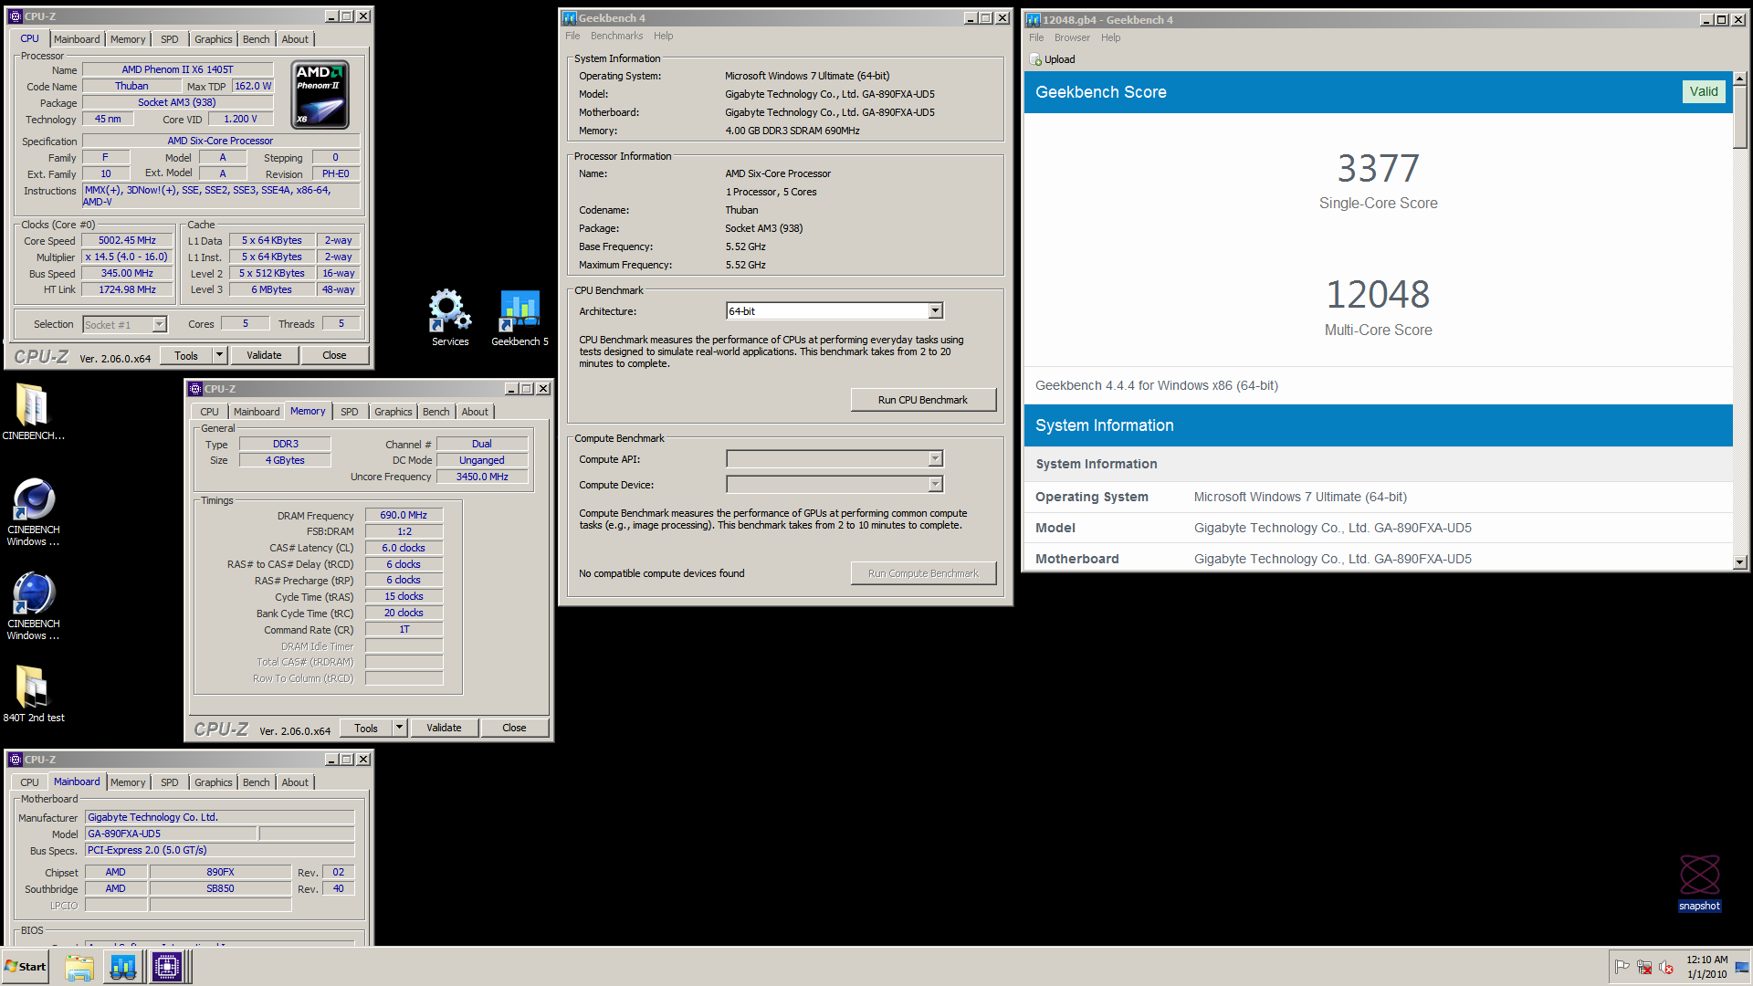This screenshot has width=1753, height=986.
Task: Open SPD tab in CPU-Z Memory window
Action: tap(349, 412)
